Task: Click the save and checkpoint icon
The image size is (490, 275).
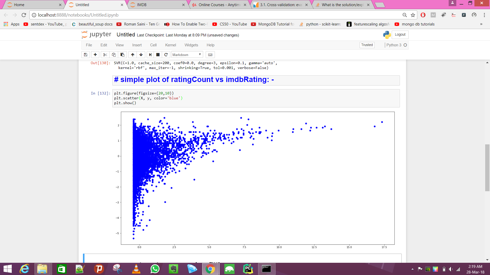Action: pyautogui.click(x=85, y=55)
